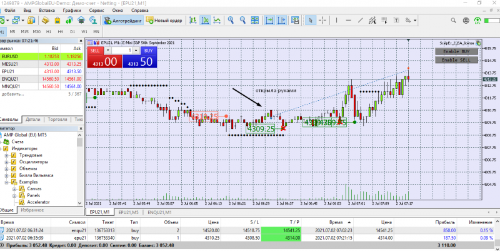This screenshot has width=500, height=251.
Task: Click the green LVL connection icon
Action: (477, 21)
